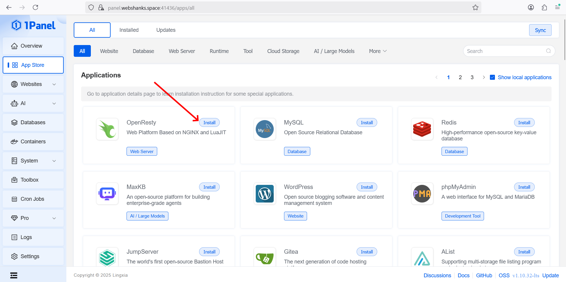
Task: Open Containers in the sidebar
Action: pyautogui.click(x=33, y=142)
